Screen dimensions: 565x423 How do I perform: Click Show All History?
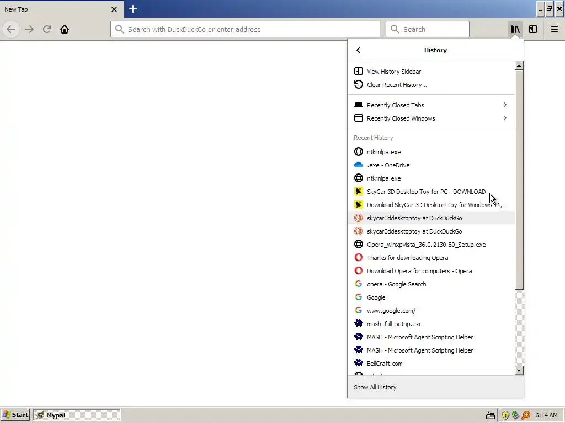point(435,387)
